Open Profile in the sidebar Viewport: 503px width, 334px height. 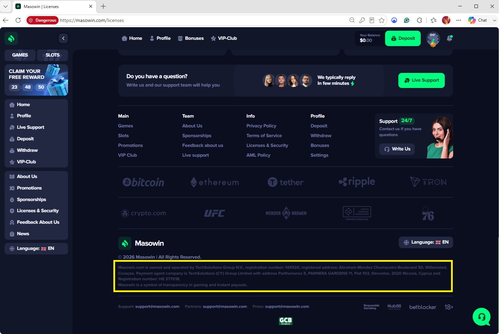click(x=36, y=116)
